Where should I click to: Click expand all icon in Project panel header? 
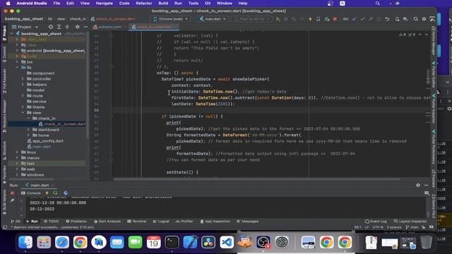click(x=59, y=27)
